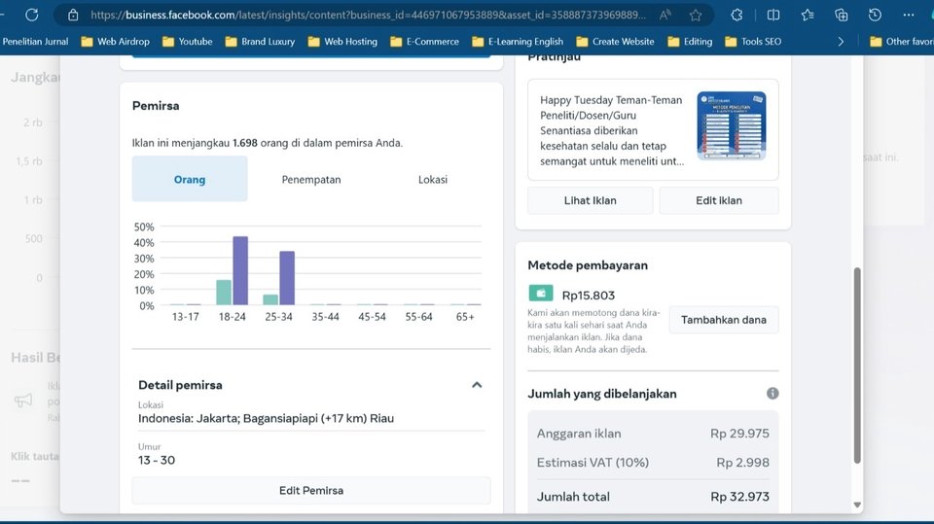
Task: Click the Lihat Iklan button
Action: click(590, 200)
